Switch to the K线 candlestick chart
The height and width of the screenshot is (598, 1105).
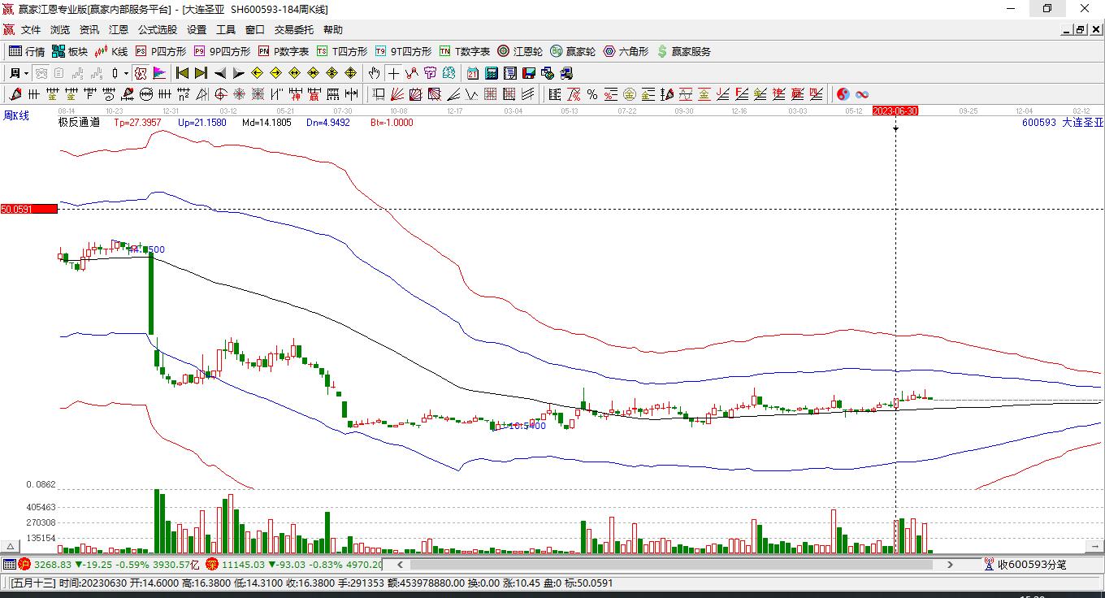click(111, 51)
